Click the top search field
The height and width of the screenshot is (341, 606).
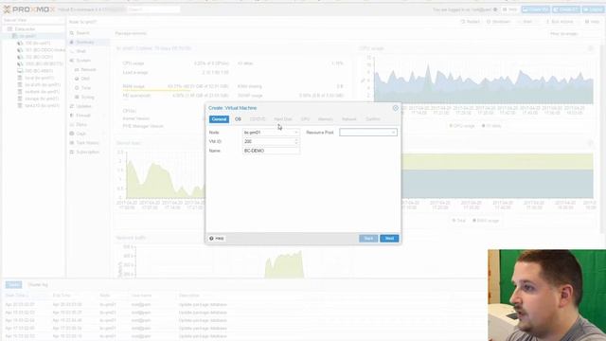point(153,9)
